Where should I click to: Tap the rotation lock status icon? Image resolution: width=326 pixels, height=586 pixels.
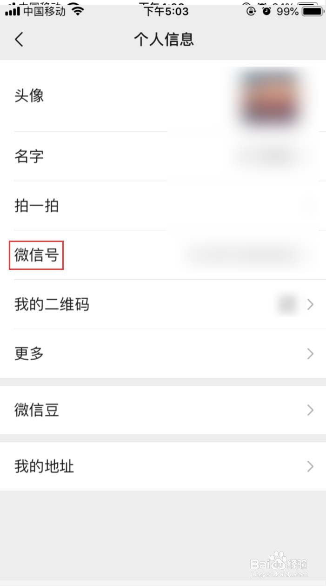pyautogui.click(x=251, y=11)
